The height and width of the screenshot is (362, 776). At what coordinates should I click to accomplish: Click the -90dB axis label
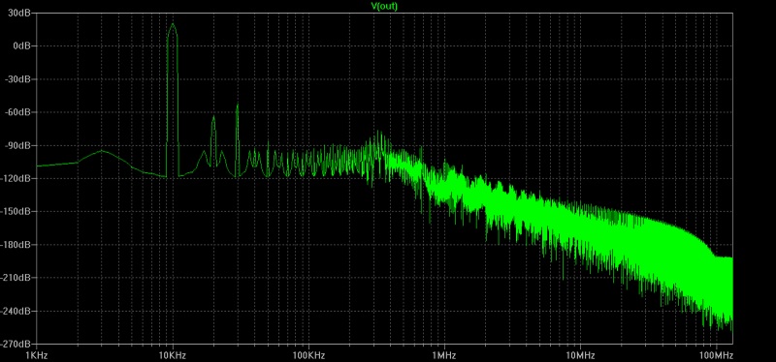point(18,145)
